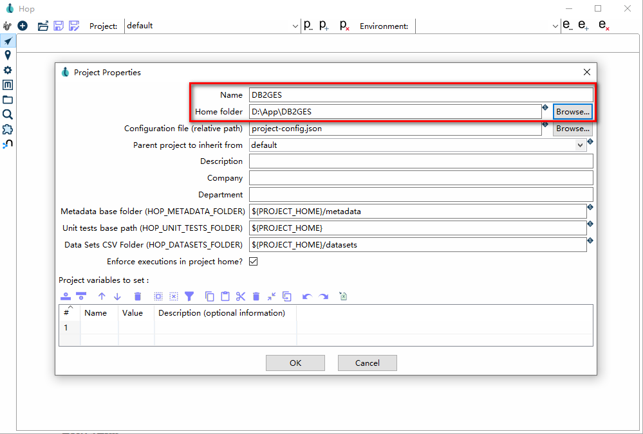This screenshot has height=434, width=643.
Task: Open the search perspective magnifier icon
Action: point(8,114)
